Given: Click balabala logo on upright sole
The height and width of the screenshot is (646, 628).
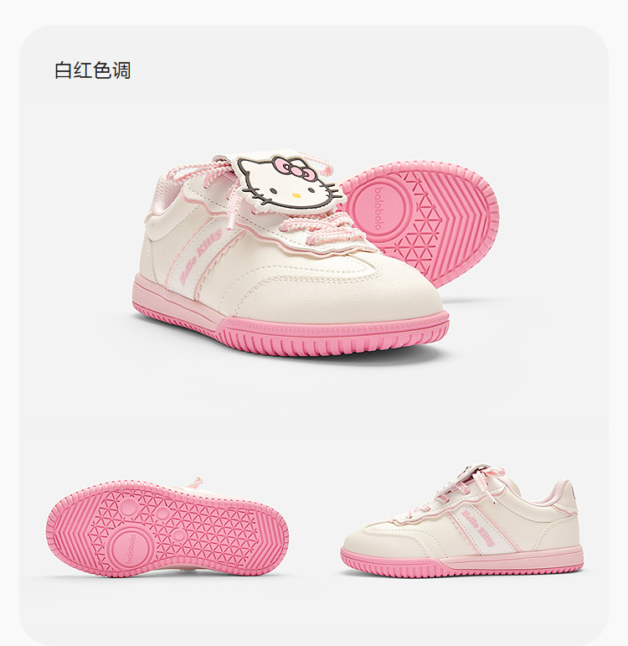Looking at the screenshot, I should click(378, 208).
